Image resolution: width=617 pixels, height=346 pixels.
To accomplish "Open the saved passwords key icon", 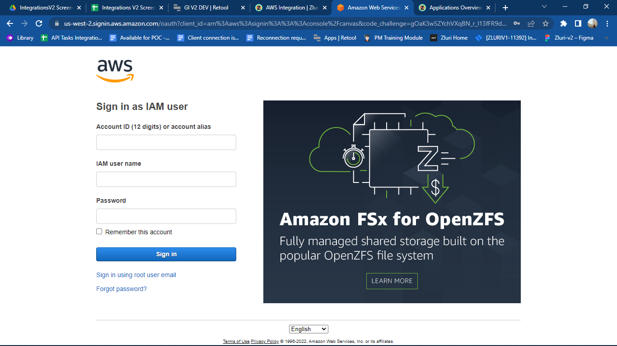I will 517,23.
